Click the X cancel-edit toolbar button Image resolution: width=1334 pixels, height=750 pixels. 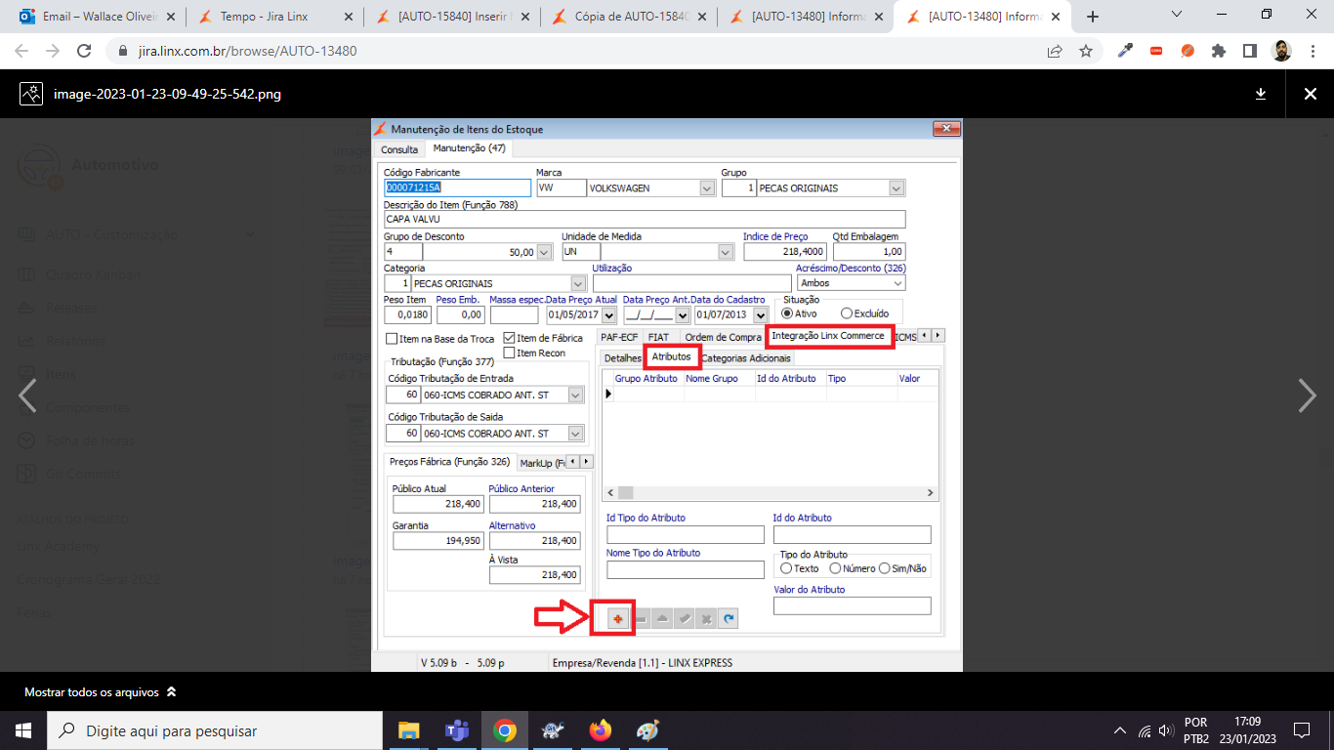click(706, 618)
